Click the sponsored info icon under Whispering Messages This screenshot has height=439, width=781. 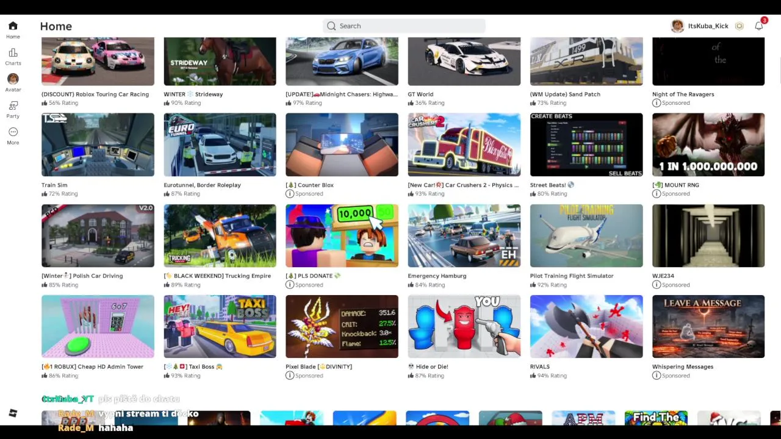[657, 376]
